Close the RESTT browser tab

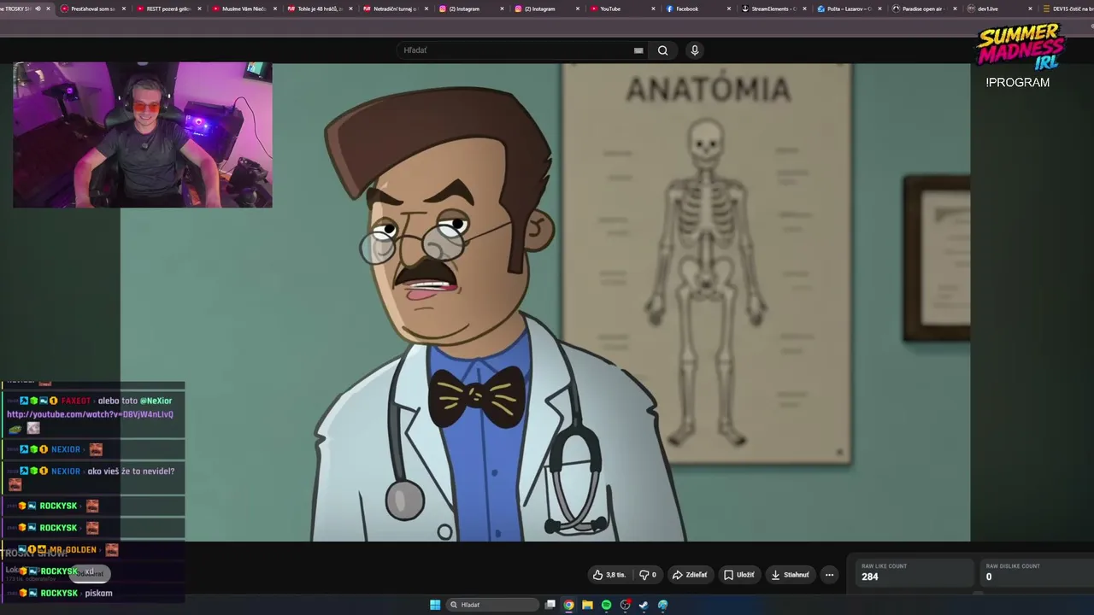pyautogui.click(x=199, y=9)
